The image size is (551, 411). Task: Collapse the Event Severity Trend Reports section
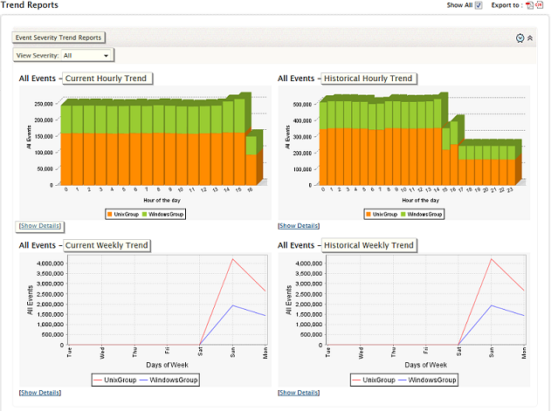point(530,38)
